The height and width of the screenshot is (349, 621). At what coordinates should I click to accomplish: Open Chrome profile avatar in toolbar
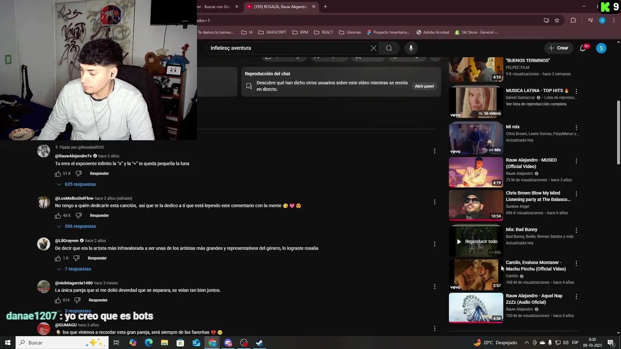[x=602, y=20]
